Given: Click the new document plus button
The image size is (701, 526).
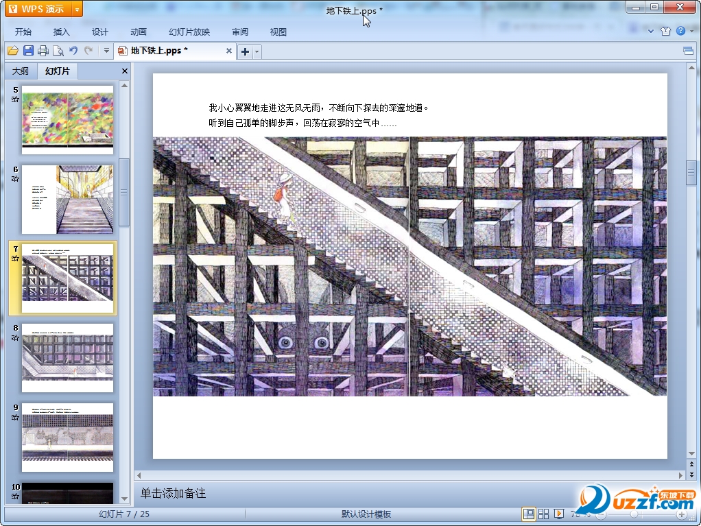Looking at the screenshot, I should (x=245, y=51).
